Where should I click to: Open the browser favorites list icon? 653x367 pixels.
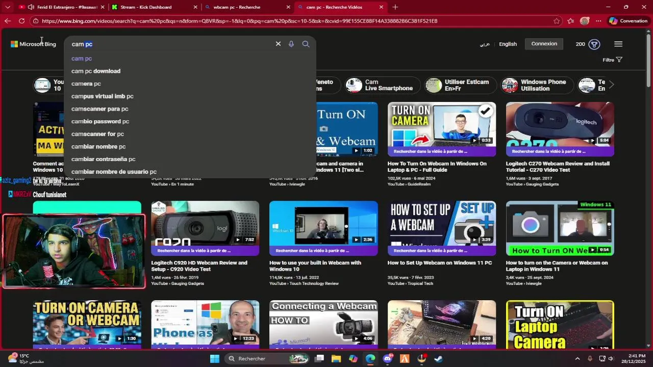pyautogui.click(x=571, y=21)
